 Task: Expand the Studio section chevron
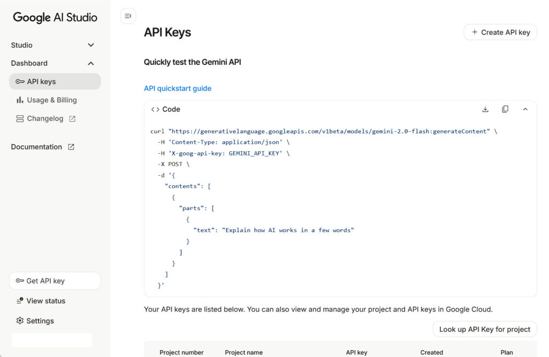click(x=91, y=46)
